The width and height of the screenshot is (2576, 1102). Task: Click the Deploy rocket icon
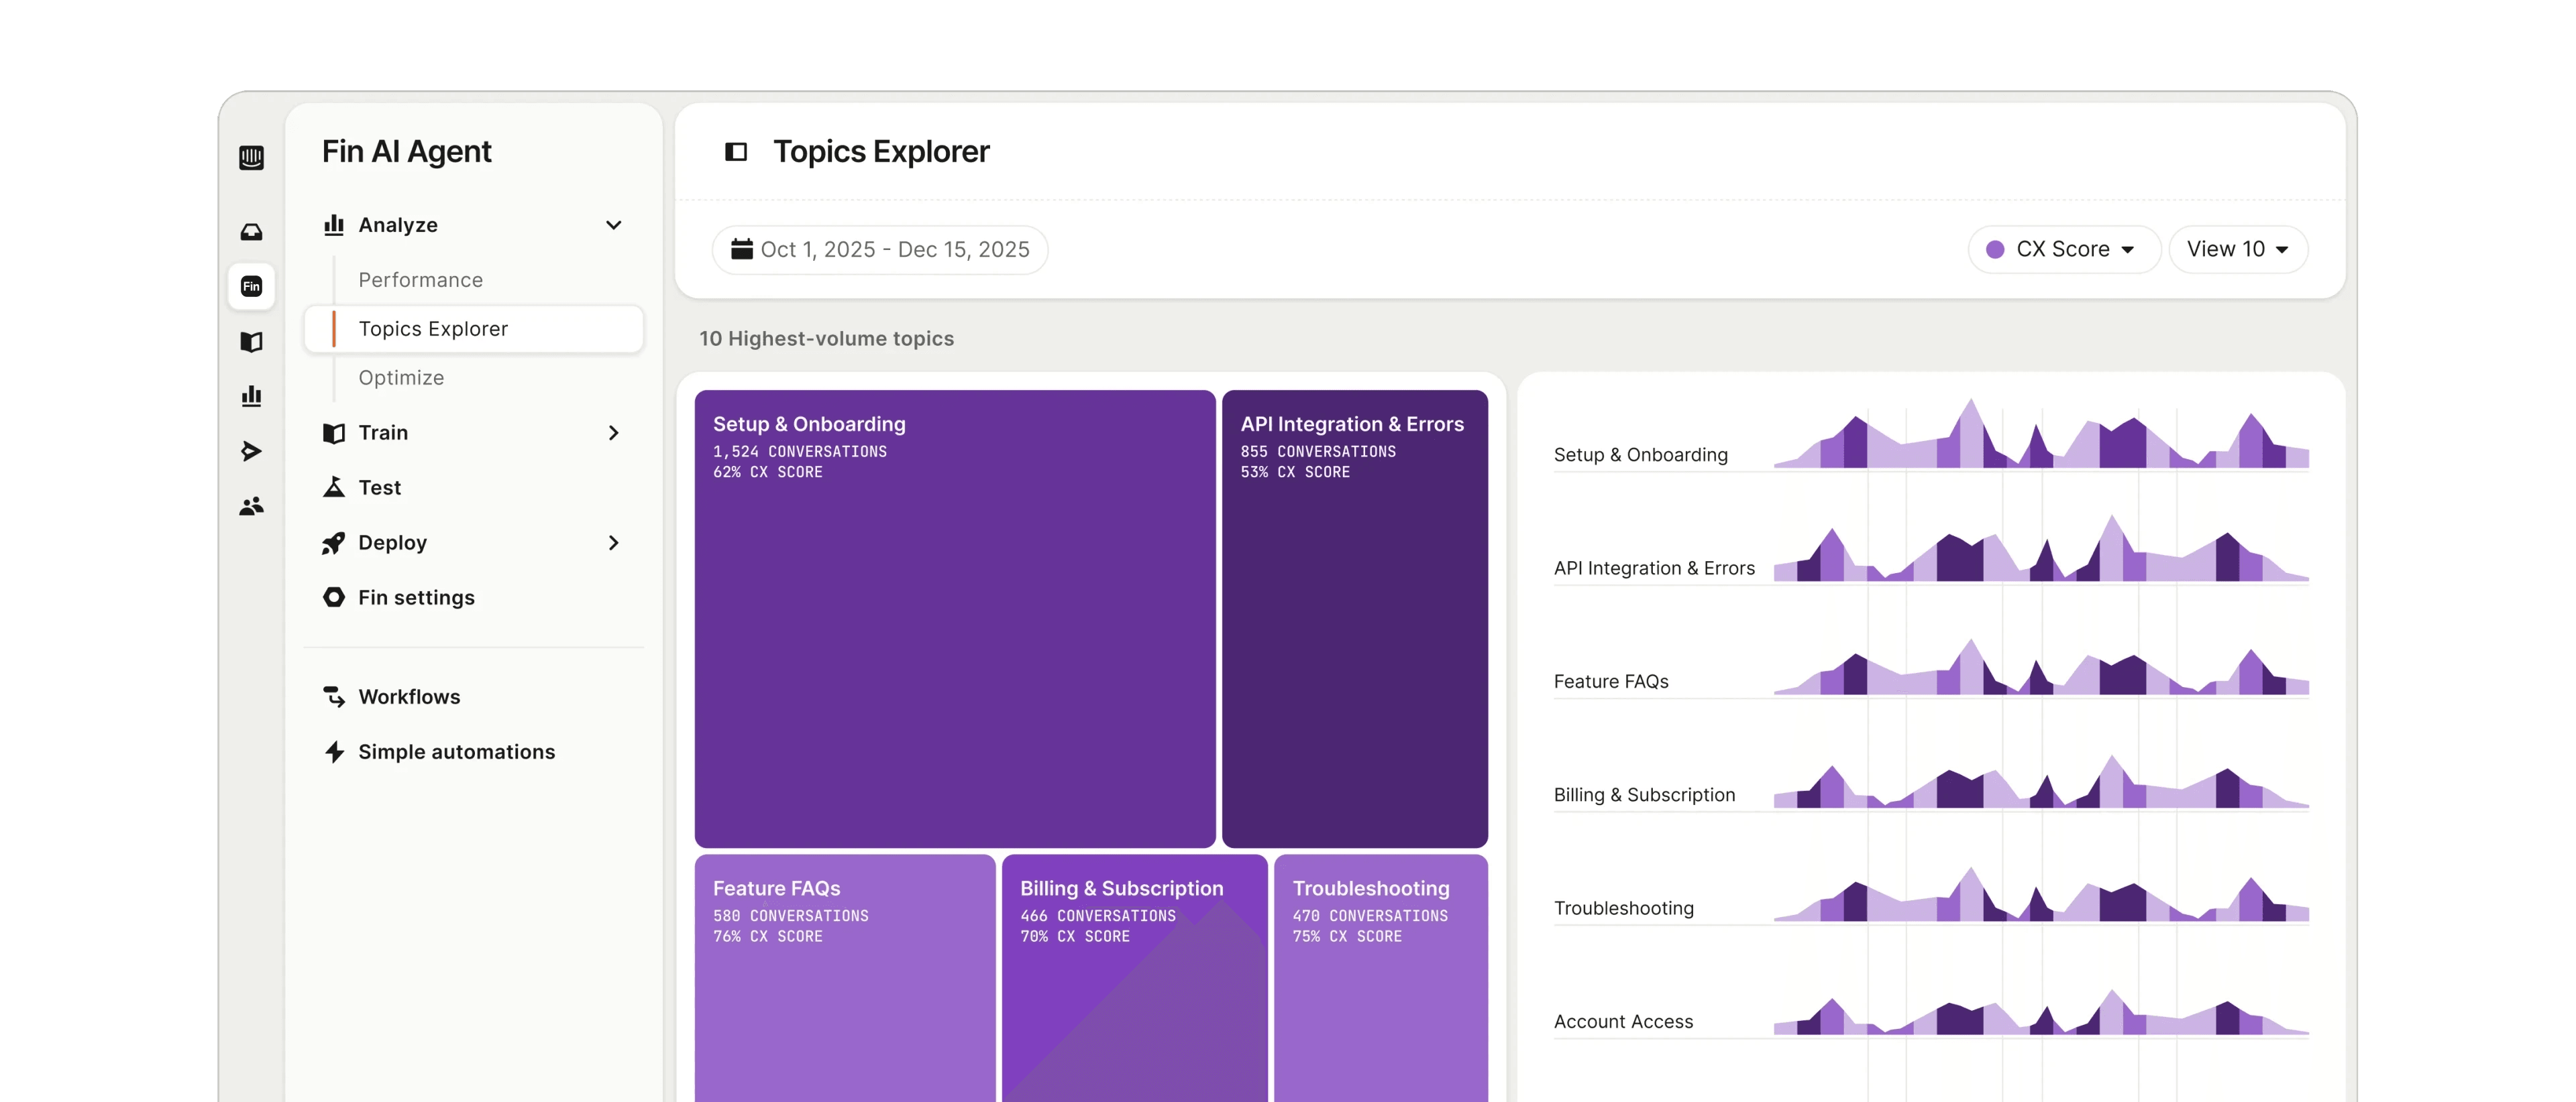click(334, 542)
